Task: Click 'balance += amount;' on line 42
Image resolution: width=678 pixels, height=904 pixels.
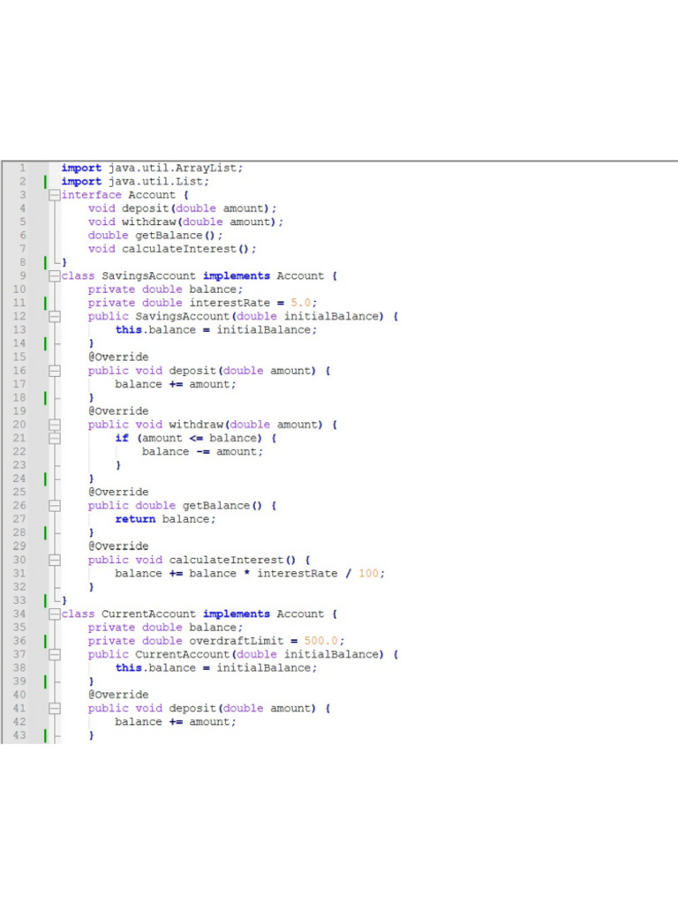Action: 176,722
